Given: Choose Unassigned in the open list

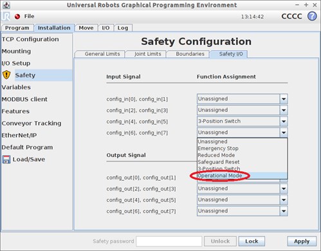Looking at the screenshot, I should click(242, 142).
